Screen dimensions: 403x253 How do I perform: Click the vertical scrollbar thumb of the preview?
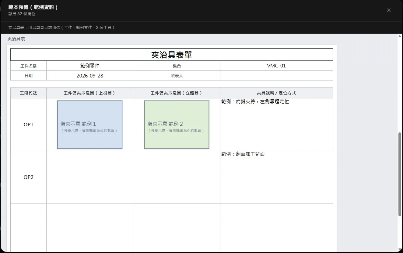click(x=400, y=174)
